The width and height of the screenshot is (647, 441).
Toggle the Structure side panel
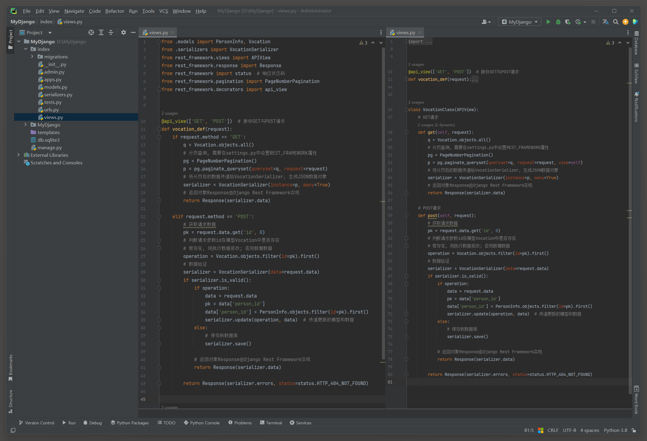(x=11, y=401)
